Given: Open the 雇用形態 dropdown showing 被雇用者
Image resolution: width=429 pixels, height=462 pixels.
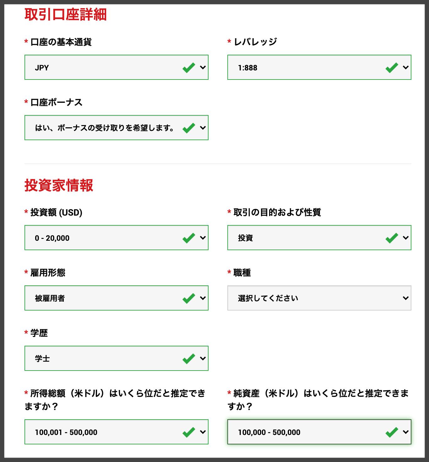Looking at the screenshot, I should point(117,298).
